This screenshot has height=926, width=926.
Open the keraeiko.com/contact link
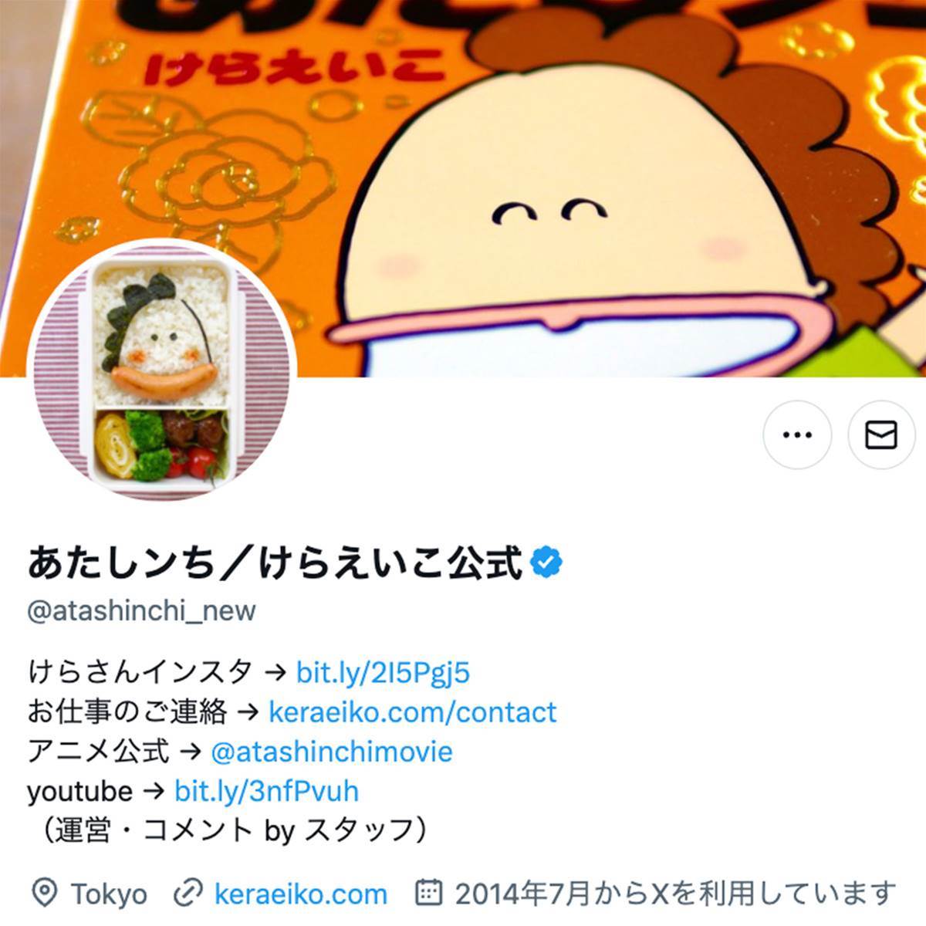point(412,711)
